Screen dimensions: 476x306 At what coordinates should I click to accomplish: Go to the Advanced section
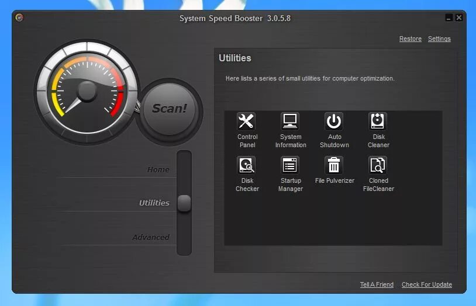151,237
